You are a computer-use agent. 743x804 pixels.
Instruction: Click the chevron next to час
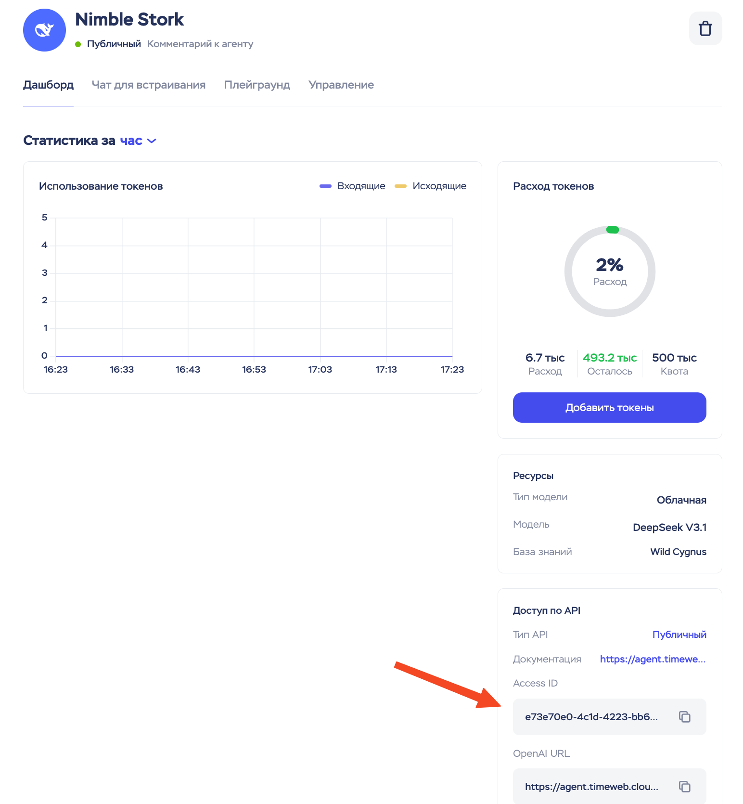point(152,141)
